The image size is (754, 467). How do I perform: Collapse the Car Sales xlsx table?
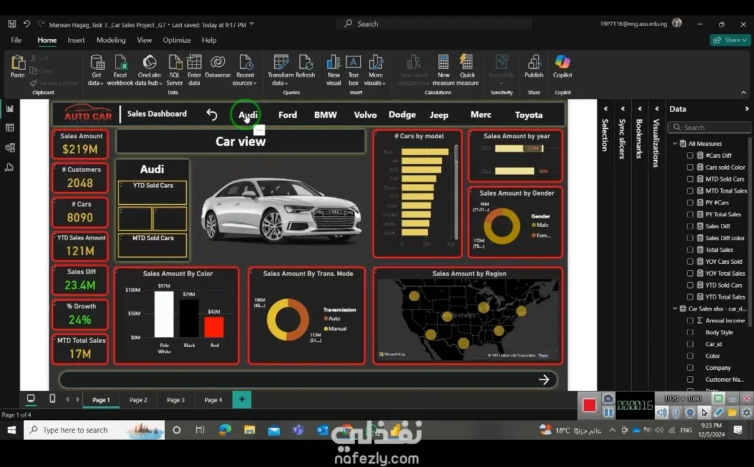(674, 309)
